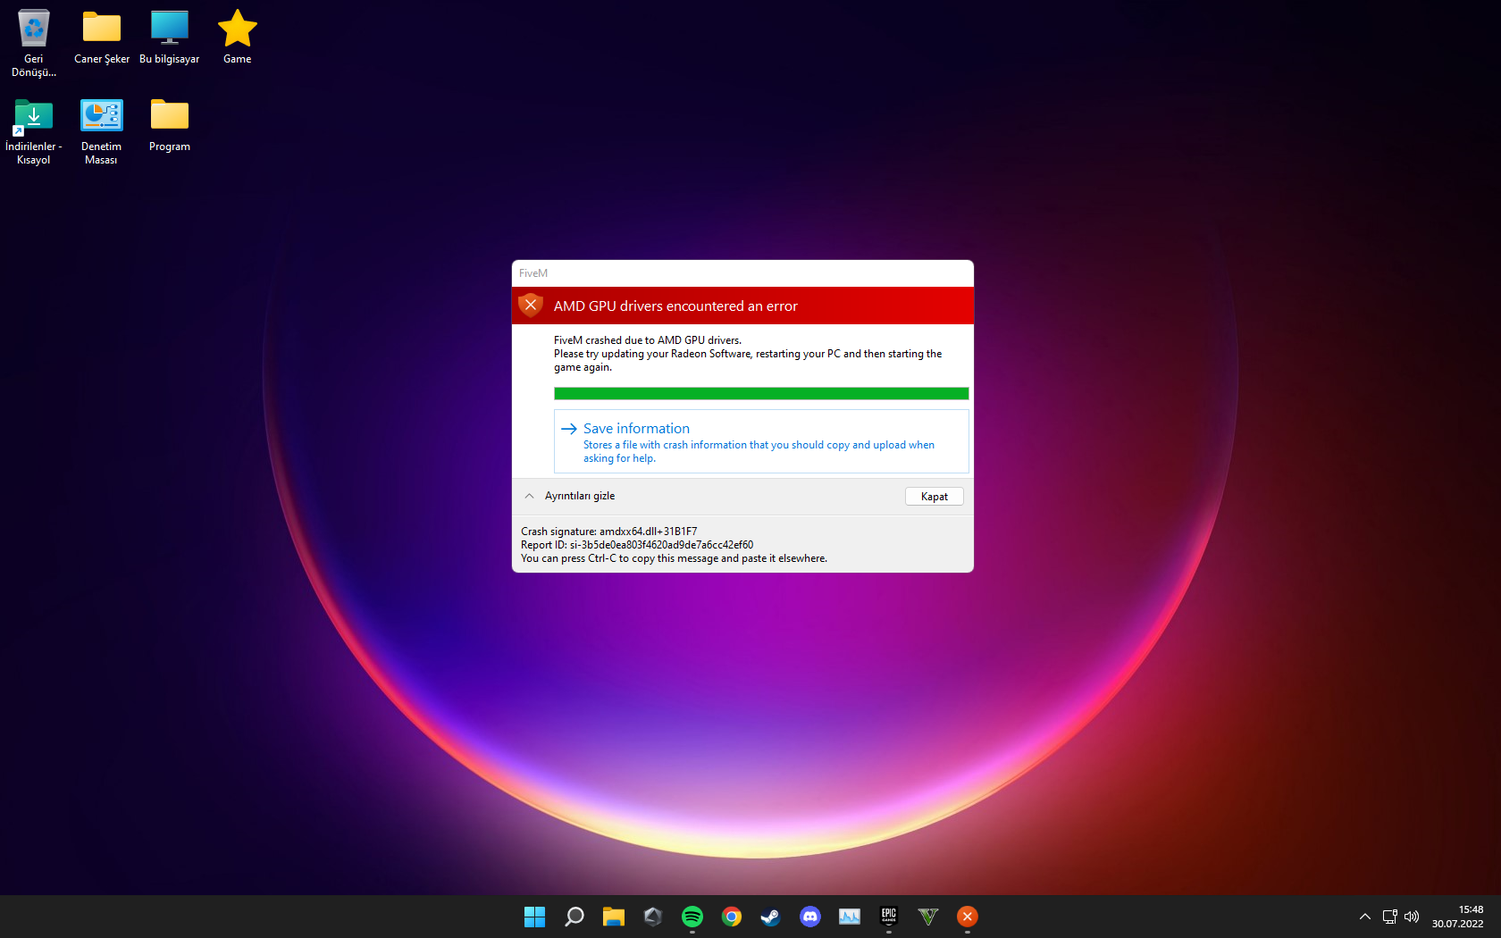Open Epic Games Launcher from taskbar
This screenshot has height=938, width=1501.
pos(889,917)
